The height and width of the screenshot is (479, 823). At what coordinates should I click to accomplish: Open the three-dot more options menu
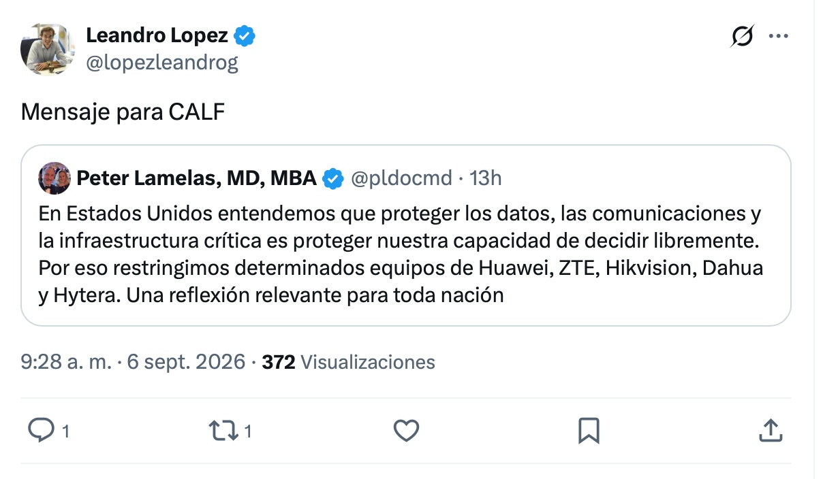point(778,36)
